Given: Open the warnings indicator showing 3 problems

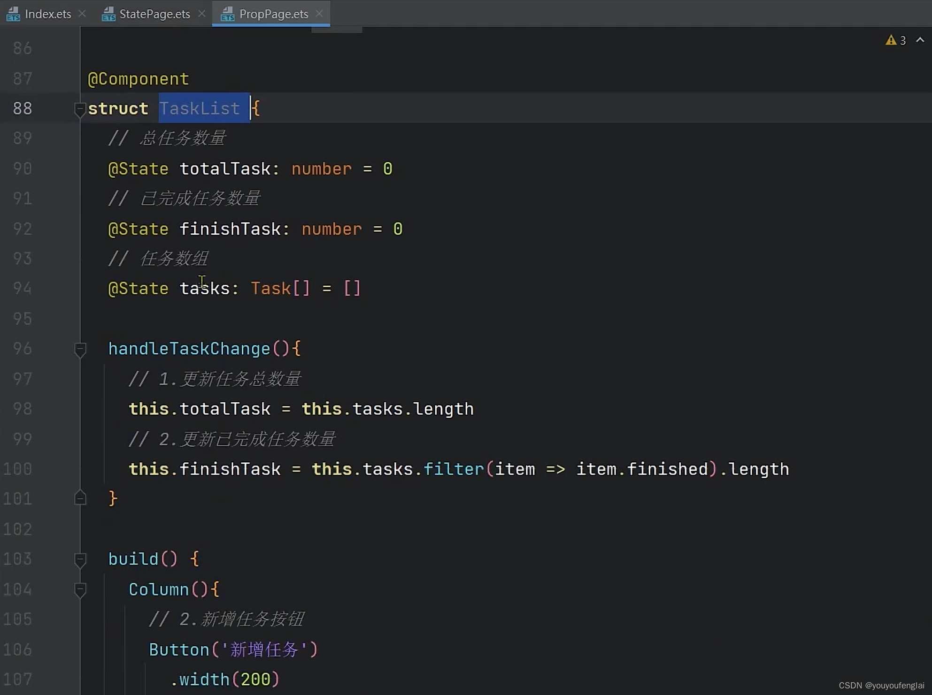Looking at the screenshot, I should (x=896, y=40).
